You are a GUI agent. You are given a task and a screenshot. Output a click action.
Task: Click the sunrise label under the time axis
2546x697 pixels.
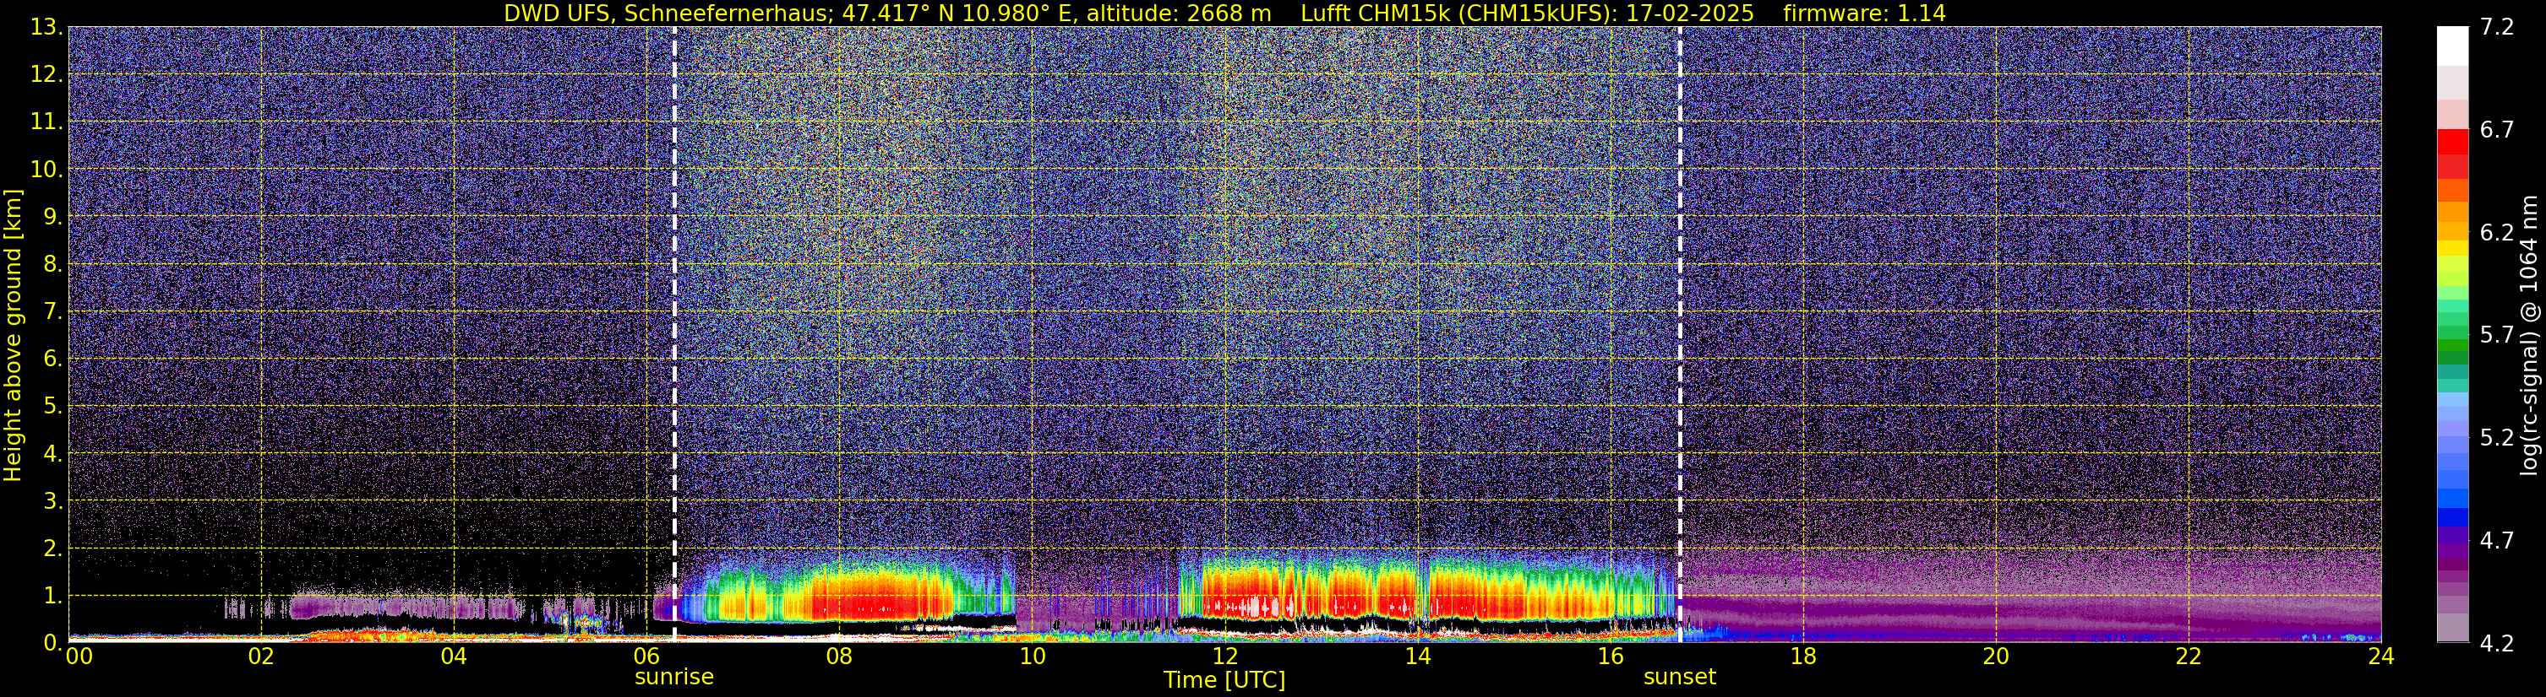674,678
